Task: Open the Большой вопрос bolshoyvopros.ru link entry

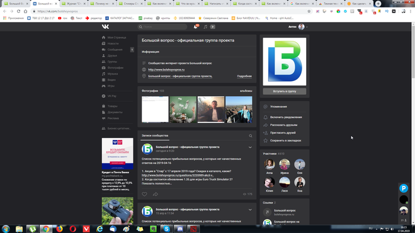Action: click(285, 212)
